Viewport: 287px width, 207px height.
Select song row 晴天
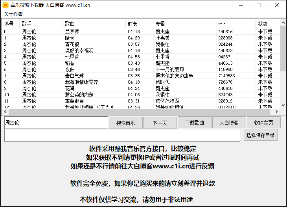(70, 38)
